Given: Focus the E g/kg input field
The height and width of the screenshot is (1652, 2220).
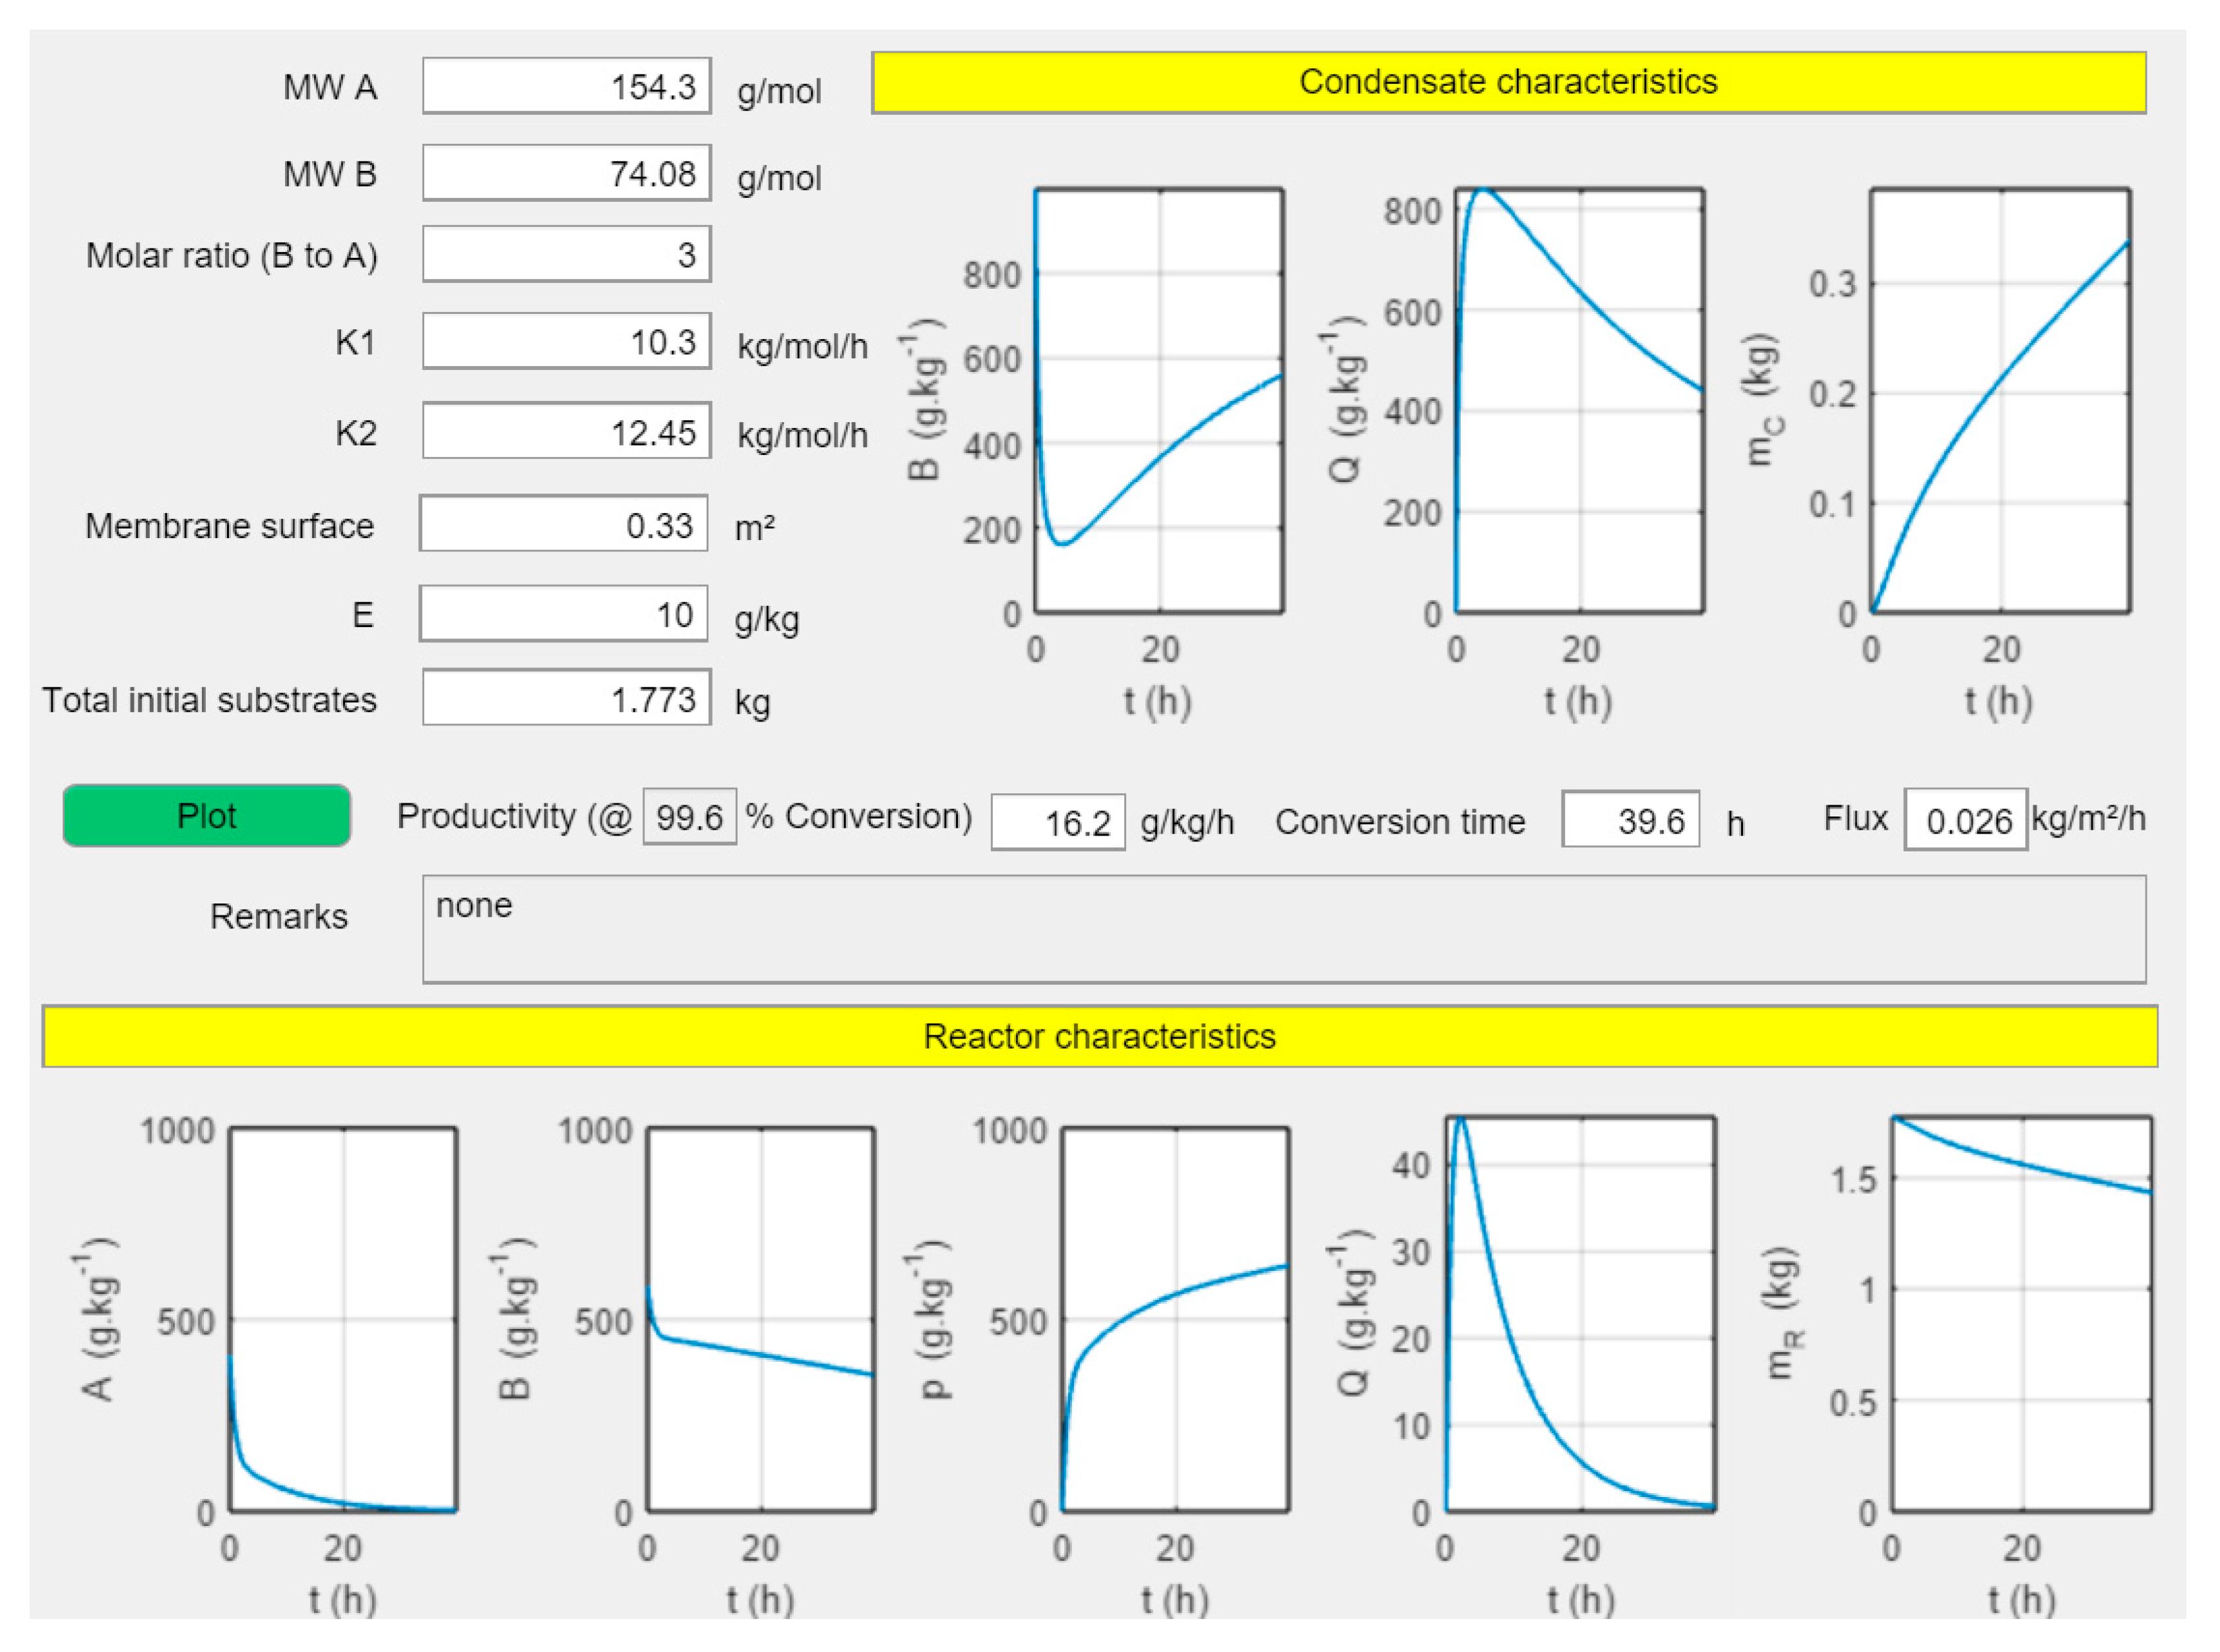Looking at the screenshot, I should 563,613.
